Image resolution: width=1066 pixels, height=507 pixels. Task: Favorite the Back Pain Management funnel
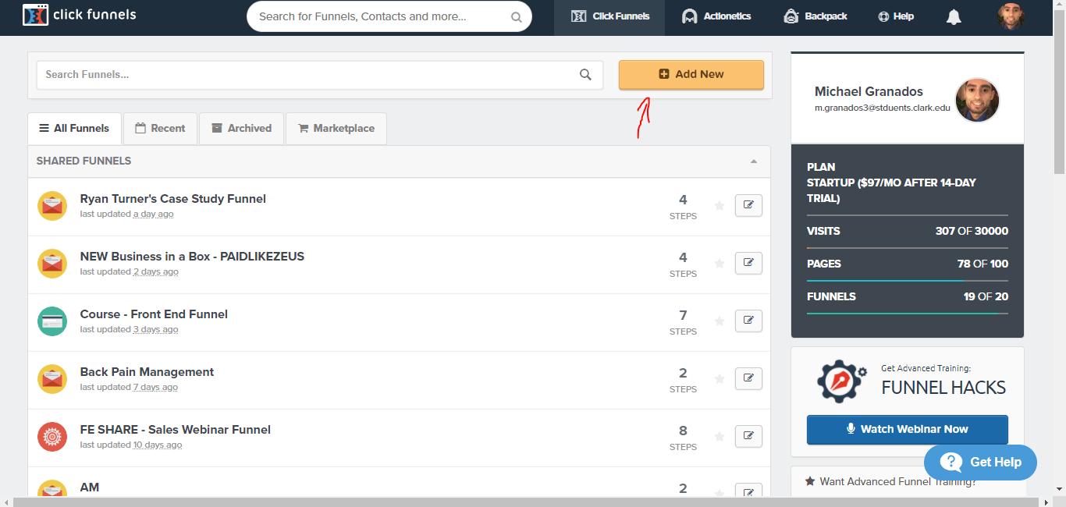click(720, 379)
